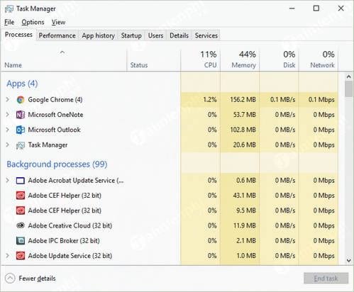The width and height of the screenshot is (354, 292).
Task: Click the Microsoft OneNote icon
Action: pos(21,115)
